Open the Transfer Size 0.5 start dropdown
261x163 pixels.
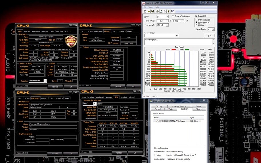167,21
